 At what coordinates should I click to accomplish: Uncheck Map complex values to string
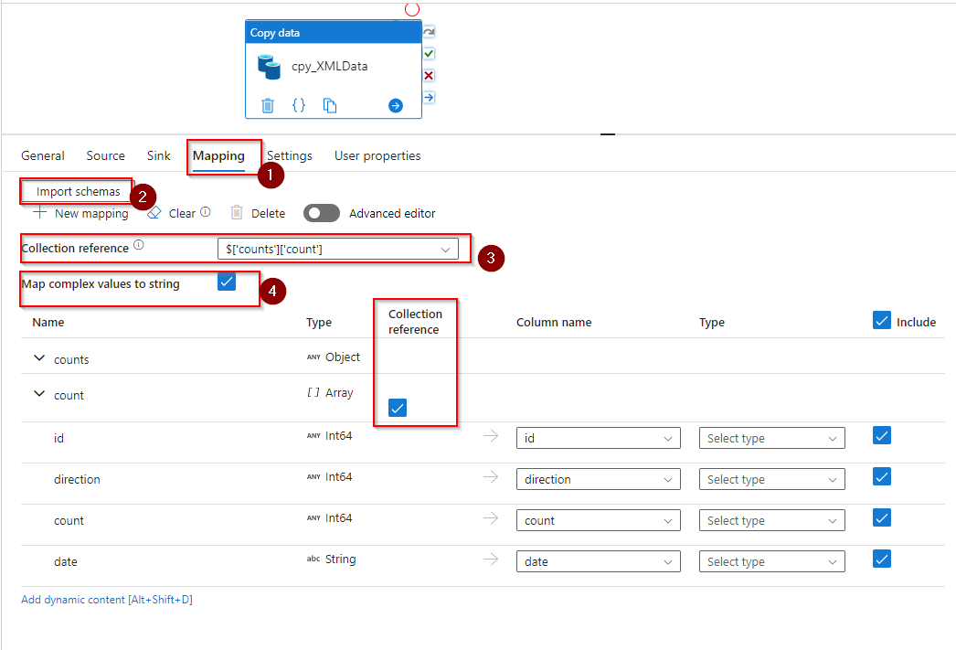227,282
